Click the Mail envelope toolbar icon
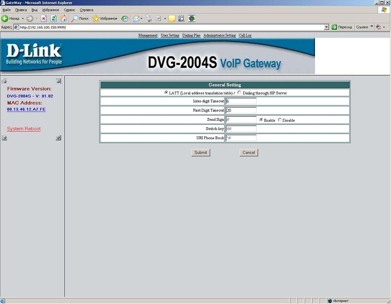391x304 pixels. (x=136, y=18)
